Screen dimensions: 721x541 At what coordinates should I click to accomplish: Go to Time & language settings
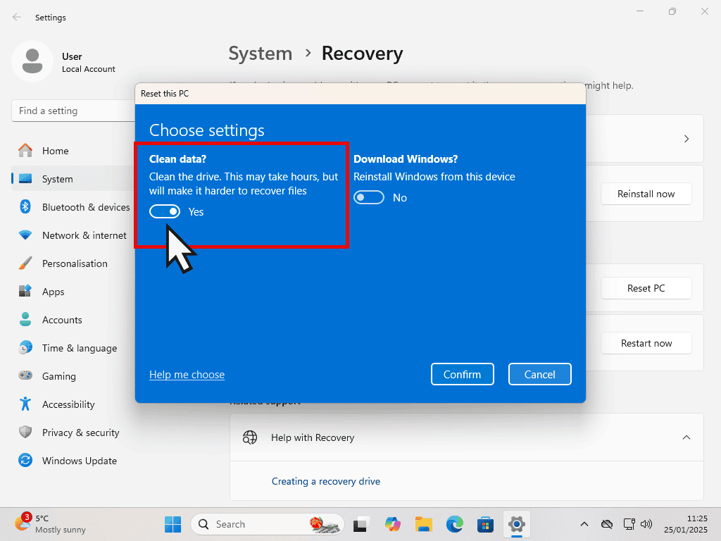pyautogui.click(x=79, y=348)
